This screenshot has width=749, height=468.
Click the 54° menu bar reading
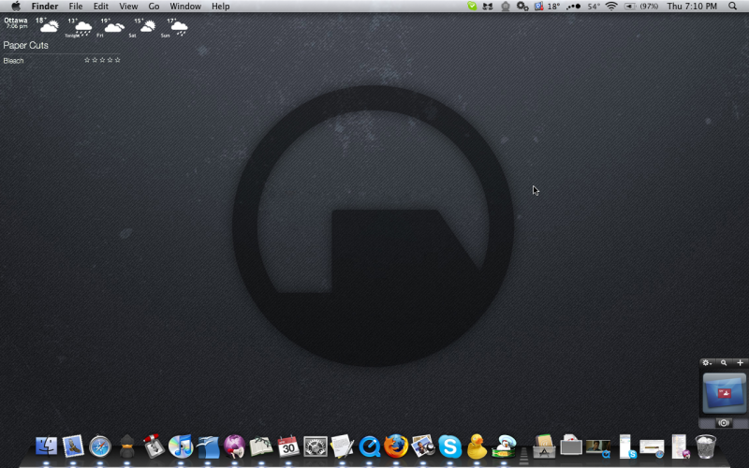point(594,7)
